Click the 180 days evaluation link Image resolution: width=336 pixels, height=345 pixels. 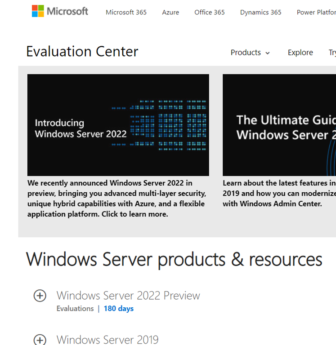pos(118,309)
